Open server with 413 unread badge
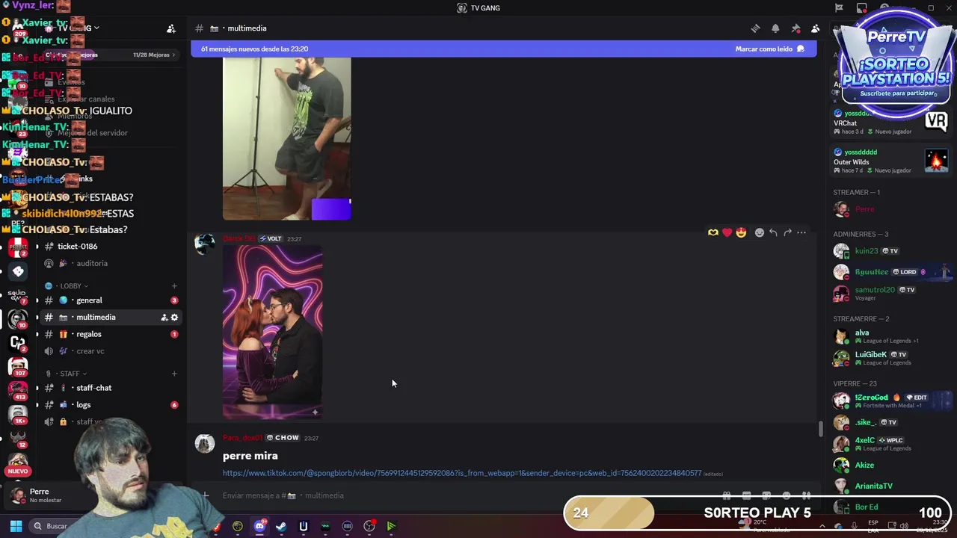 [18, 390]
